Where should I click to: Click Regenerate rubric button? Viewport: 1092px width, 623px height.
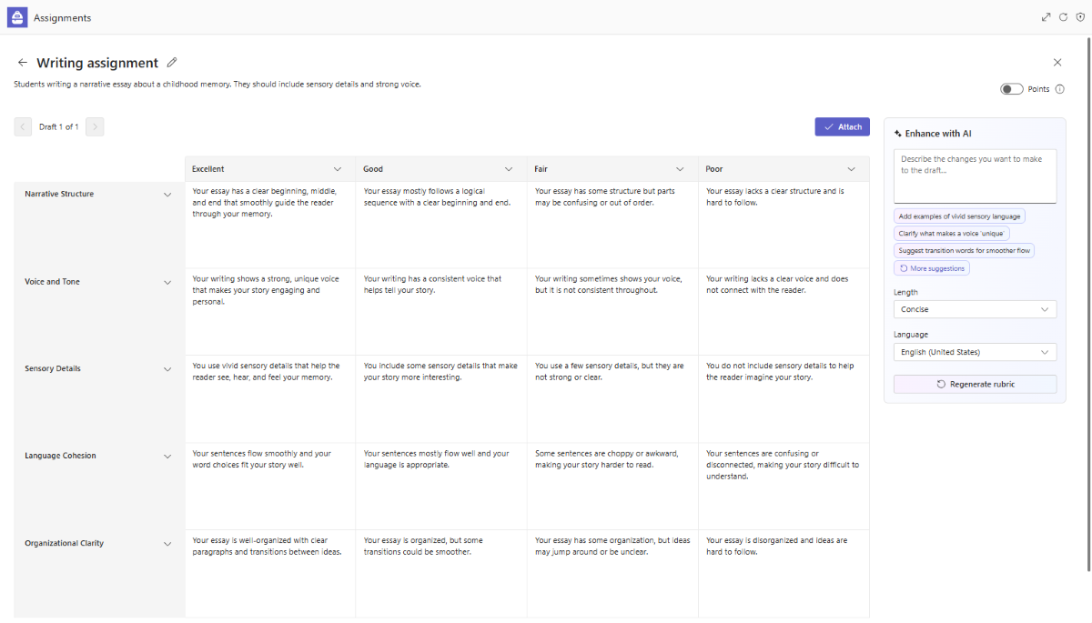click(x=975, y=384)
